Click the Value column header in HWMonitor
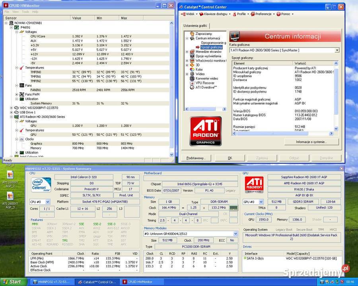 (82, 18)
